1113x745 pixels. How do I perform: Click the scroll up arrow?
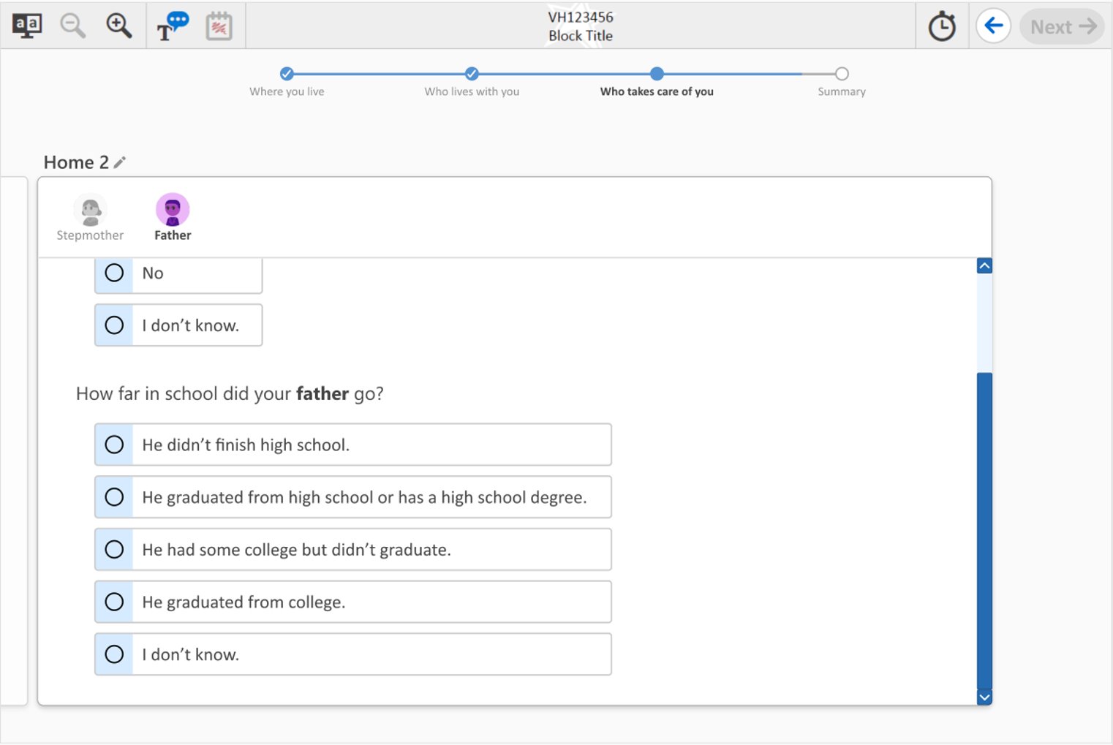pos(984,266)
